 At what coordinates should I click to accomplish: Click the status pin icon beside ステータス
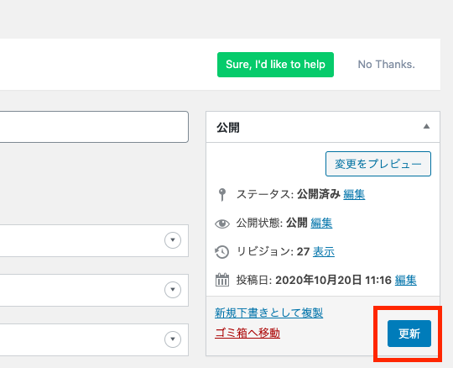coord(222,194)
